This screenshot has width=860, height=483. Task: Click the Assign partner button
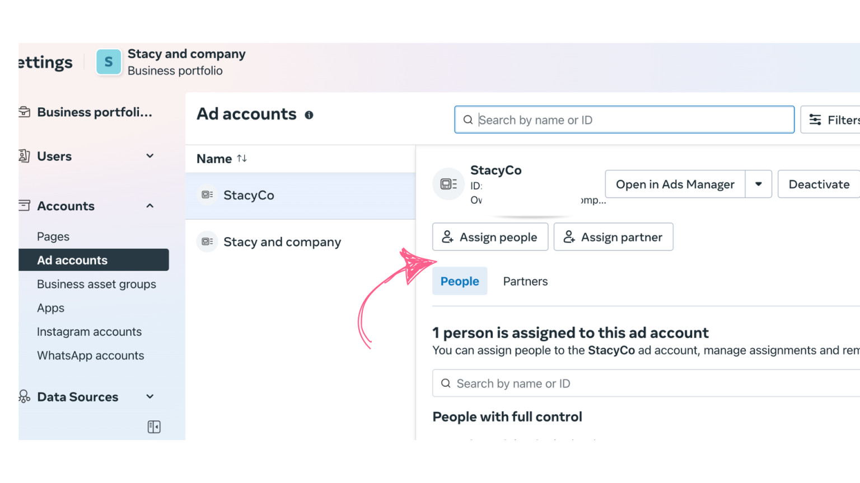pyautogui.click(x=613, y=236)
